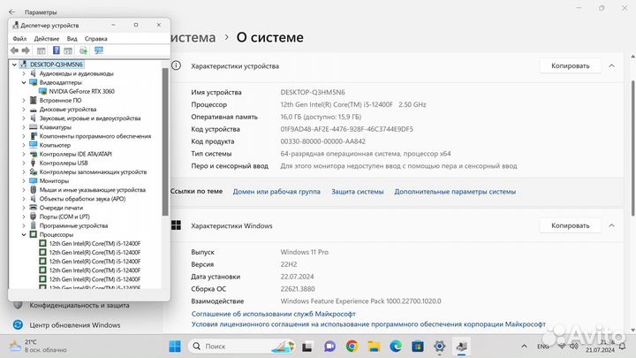636x358 pixels.
Task: Click the Forward arrow in Device Manager toolbar
Action: pyautogui.click(x=26, y=50)
